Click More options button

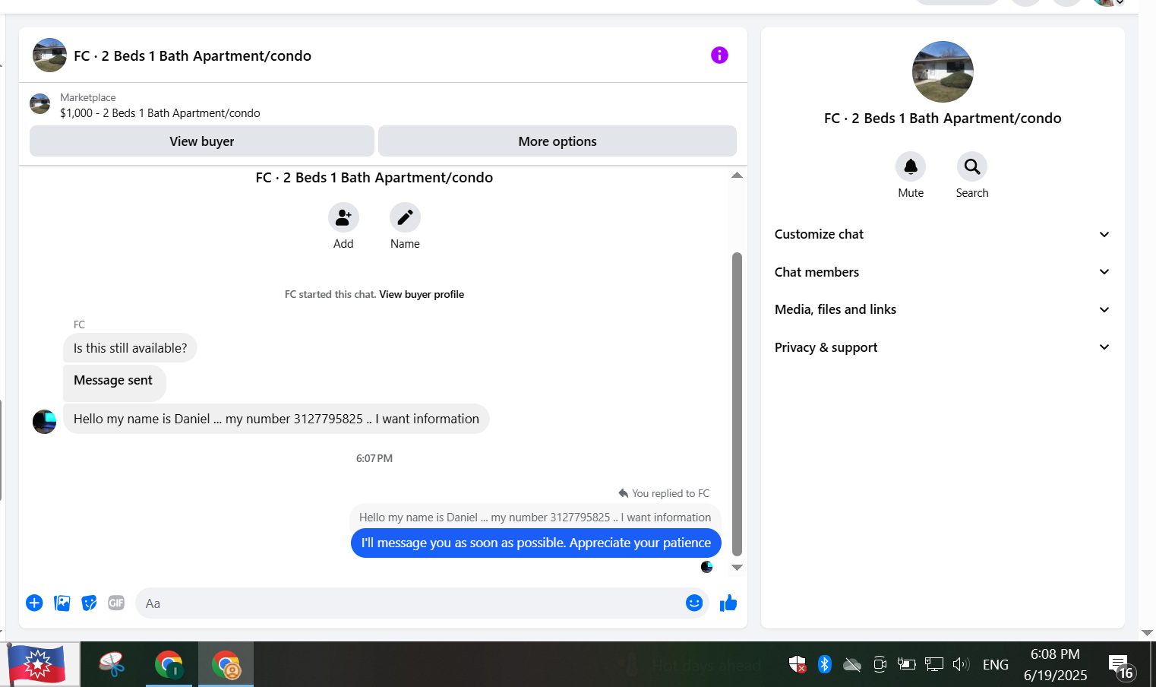click(557, 141)
